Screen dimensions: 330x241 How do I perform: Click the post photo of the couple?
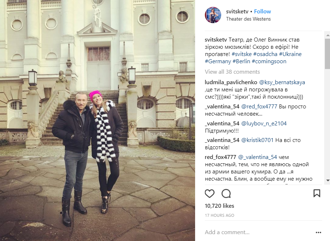point(98,120)
